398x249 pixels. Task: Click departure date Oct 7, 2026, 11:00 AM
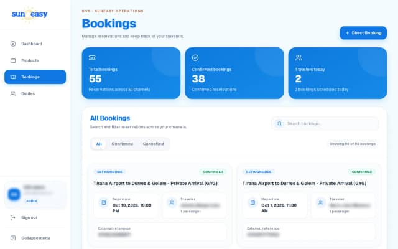(279, 208)
